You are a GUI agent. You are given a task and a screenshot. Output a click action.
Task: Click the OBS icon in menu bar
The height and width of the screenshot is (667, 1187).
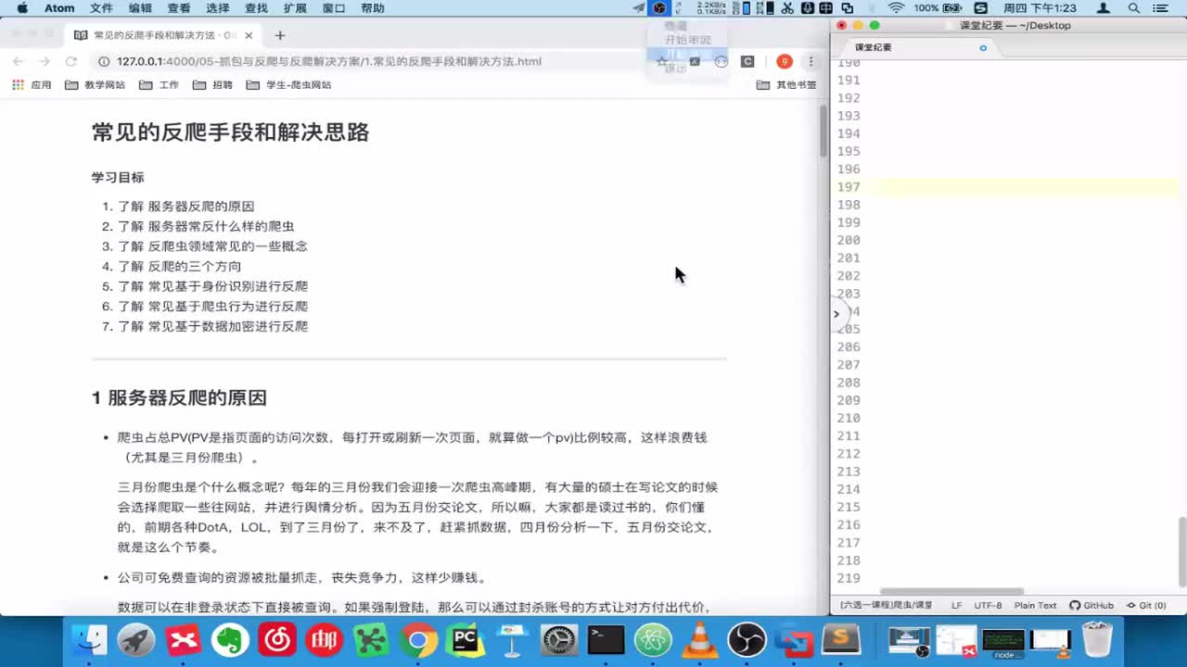[658, 8]
